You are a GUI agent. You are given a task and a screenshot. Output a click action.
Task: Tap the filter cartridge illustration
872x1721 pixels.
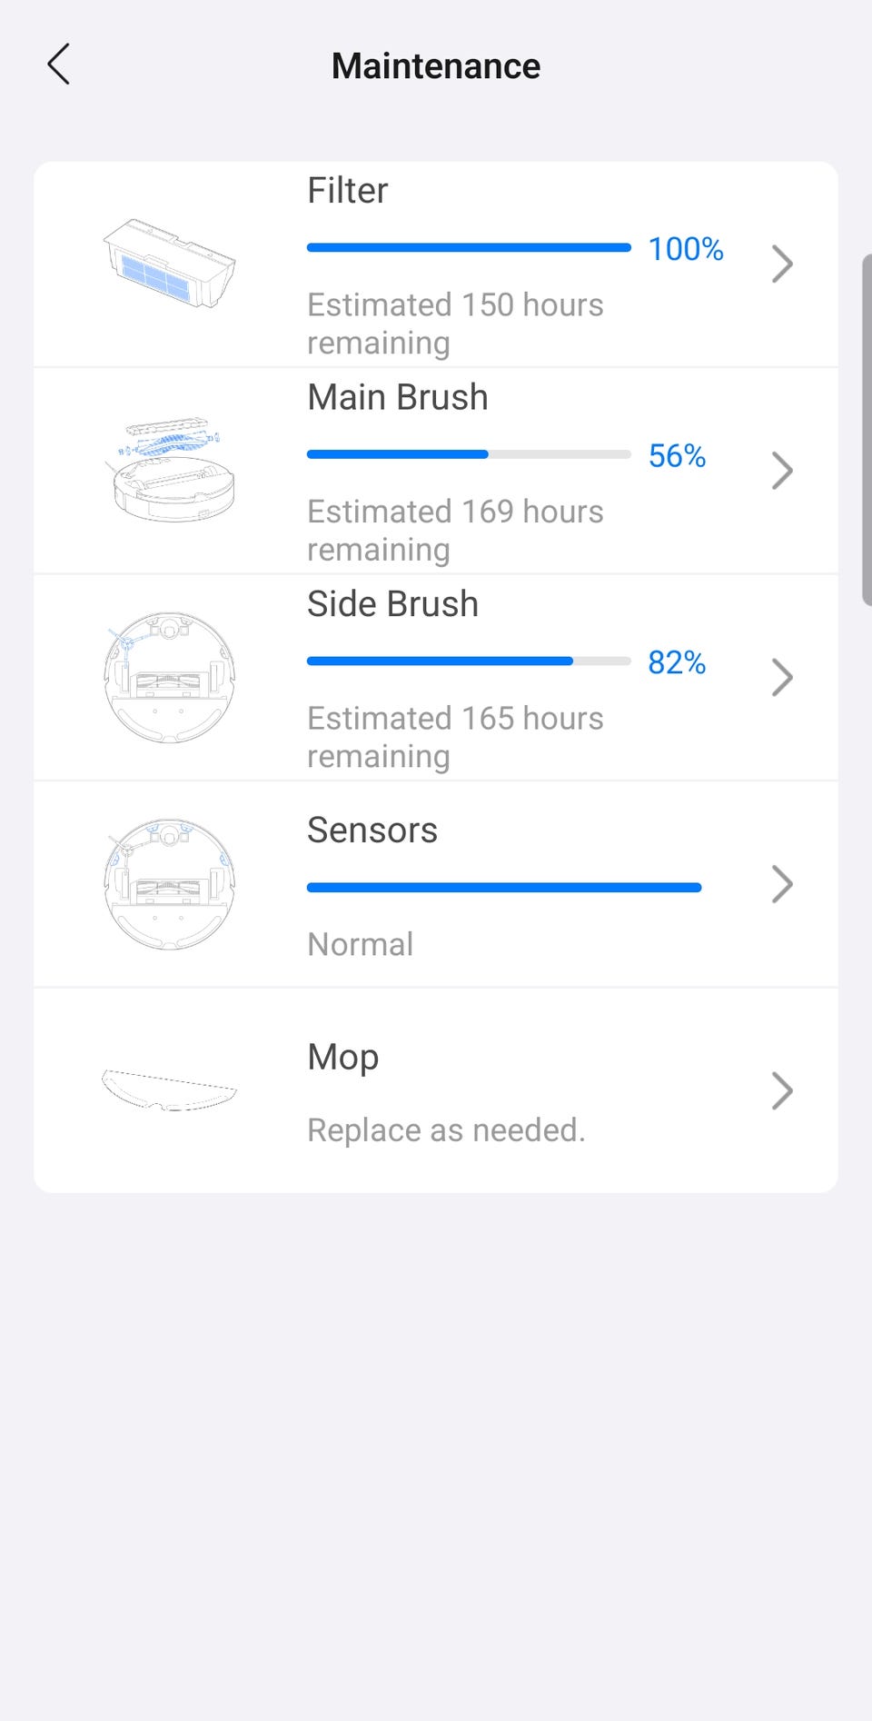(x=170, y=264)
